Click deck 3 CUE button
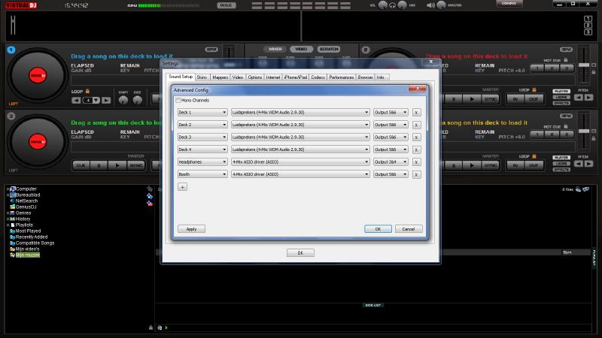The width and height of the screenshot is (602, 338). tap(81, 165)
